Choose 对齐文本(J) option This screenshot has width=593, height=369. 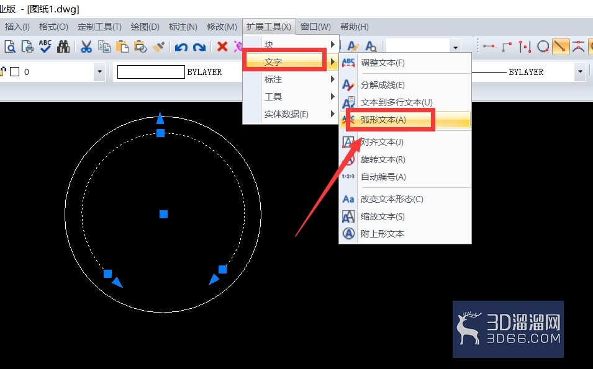pyautogui.click(x=405, y=142)
